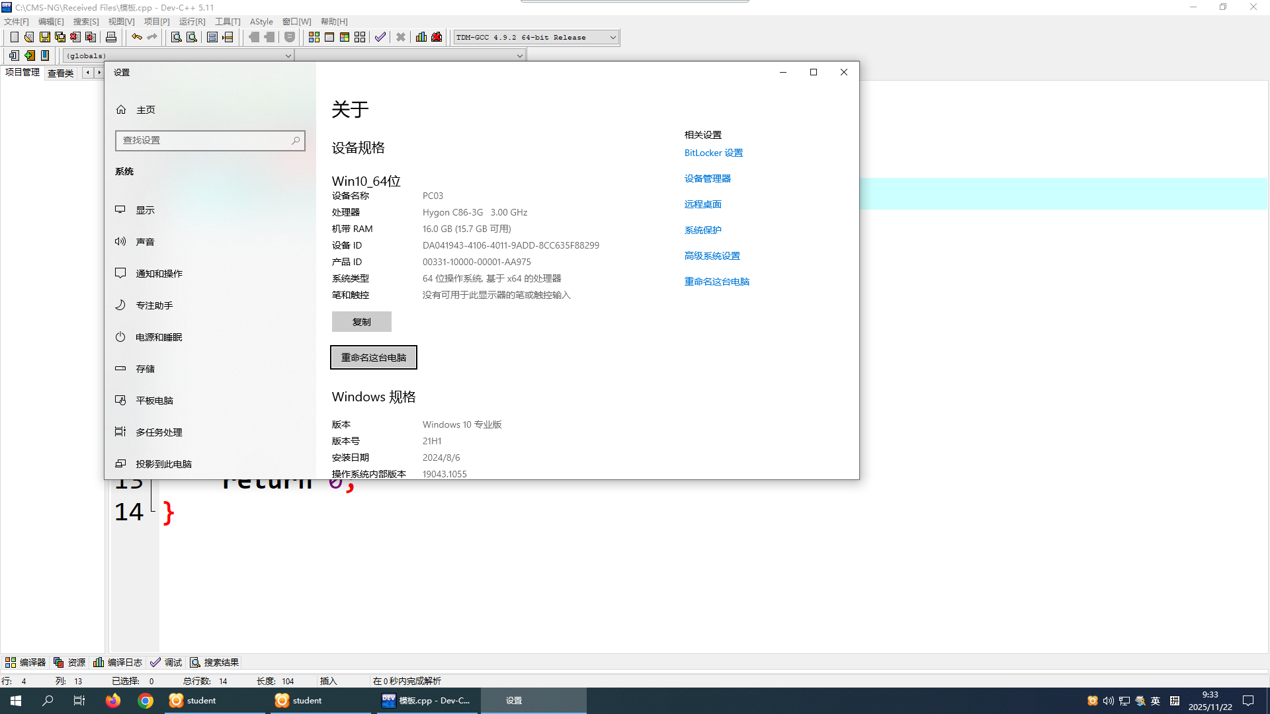Click the Print icon in toolbar
This screenshot has height=714, width=1270.
(111, 37)
